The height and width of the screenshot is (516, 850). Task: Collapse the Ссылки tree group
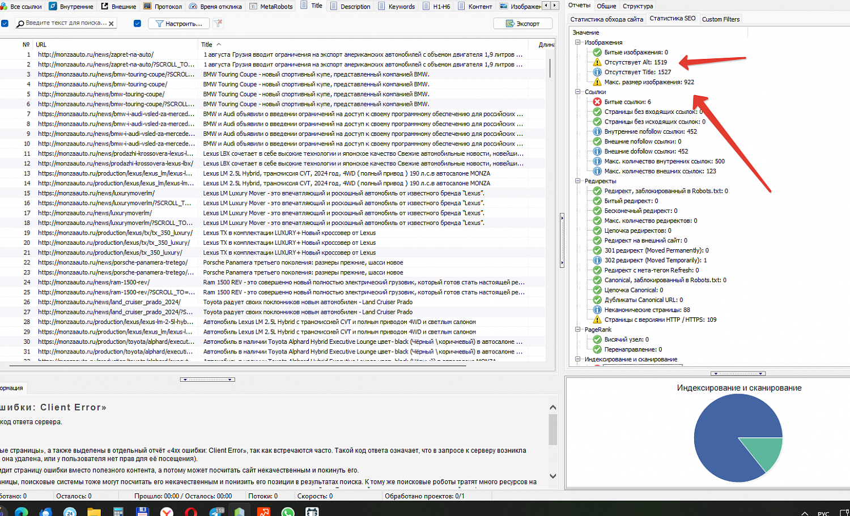tap(577, 92)
